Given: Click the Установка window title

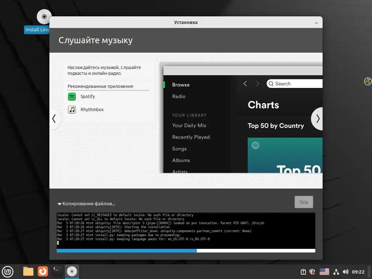Looking at the screenshot, I should tap(186, 23).
